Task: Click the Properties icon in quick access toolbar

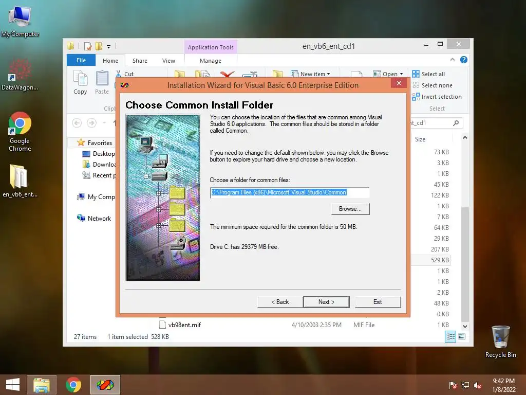Action: pyautogui.click(x=87, y=46)
